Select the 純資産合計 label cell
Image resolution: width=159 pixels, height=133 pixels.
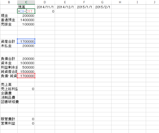tap(9, 71)
